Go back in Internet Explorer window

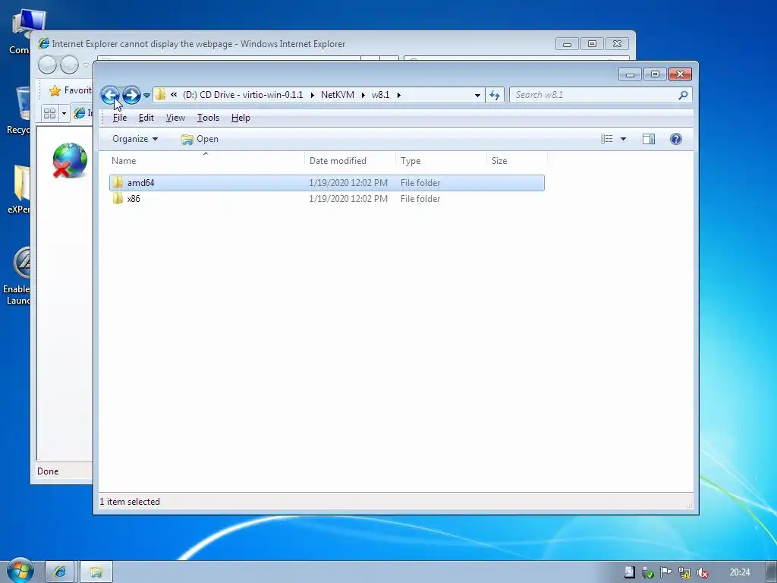[x=48, y=65]
